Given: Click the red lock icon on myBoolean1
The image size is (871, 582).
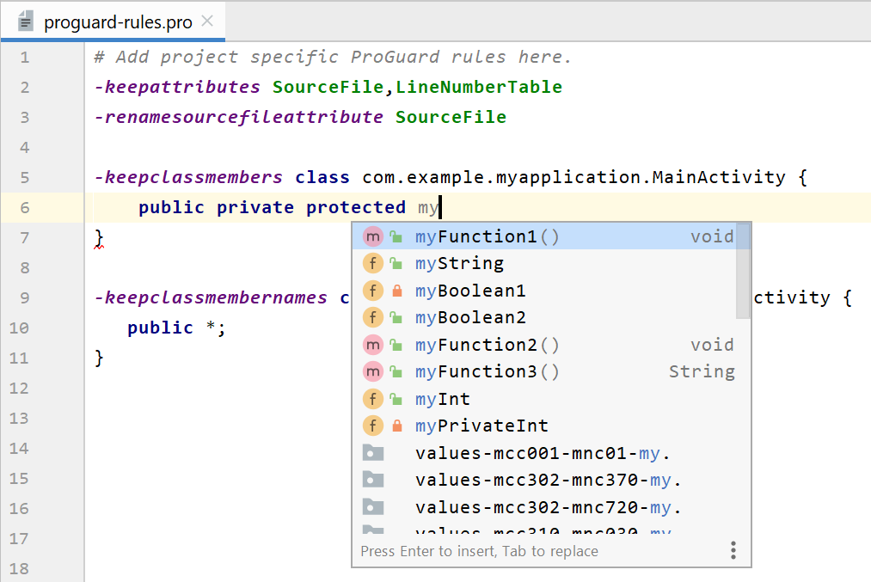Looking at the screenshot, I should tap(396, 291).
